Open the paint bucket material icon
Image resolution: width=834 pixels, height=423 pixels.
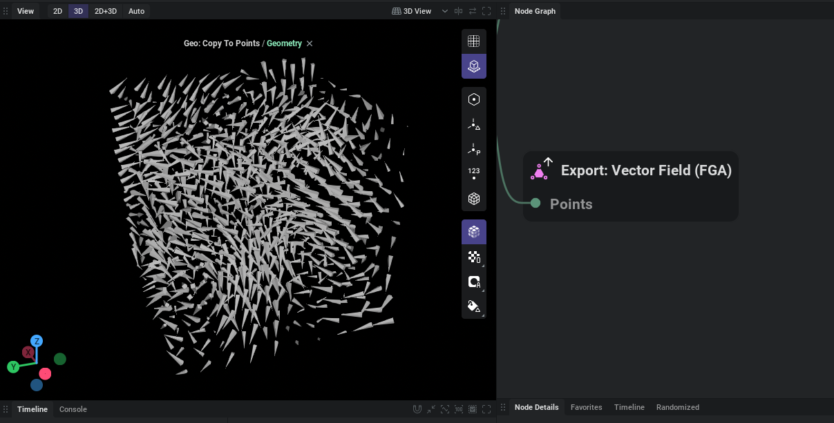(473, 306)
